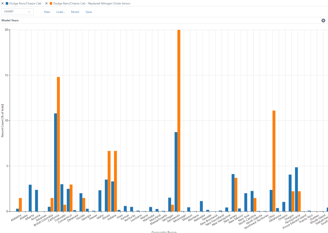Screen dimensions: 328x233
Task: Click the blue New Jersey bar
Action: coord(233,193)
